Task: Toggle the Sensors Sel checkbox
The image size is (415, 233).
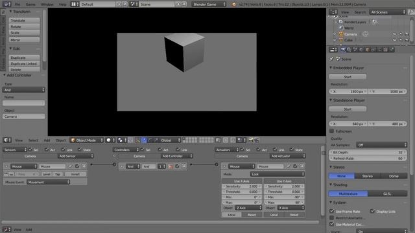Action: [30, 150]
